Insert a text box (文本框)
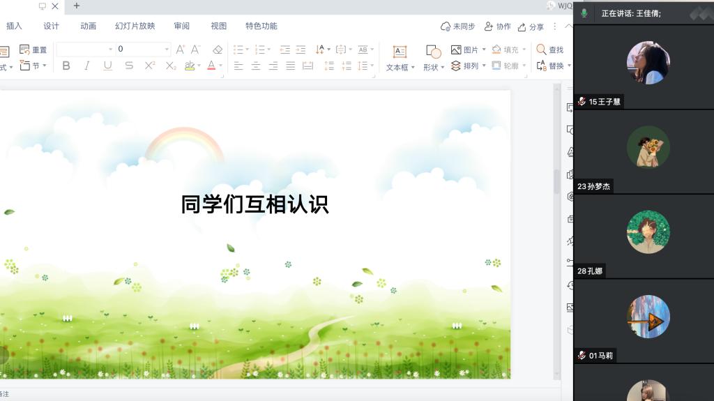The image size is (714, 401). click(x=400, y=52)
